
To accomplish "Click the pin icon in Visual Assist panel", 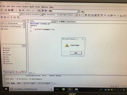I will pos(24,46).
